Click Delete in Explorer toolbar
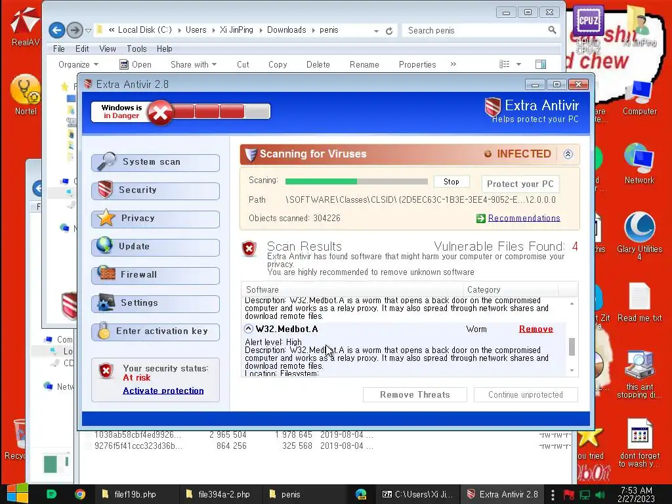Screen dimensions: 672x504 pyautogui.click(x=318, y=65)
